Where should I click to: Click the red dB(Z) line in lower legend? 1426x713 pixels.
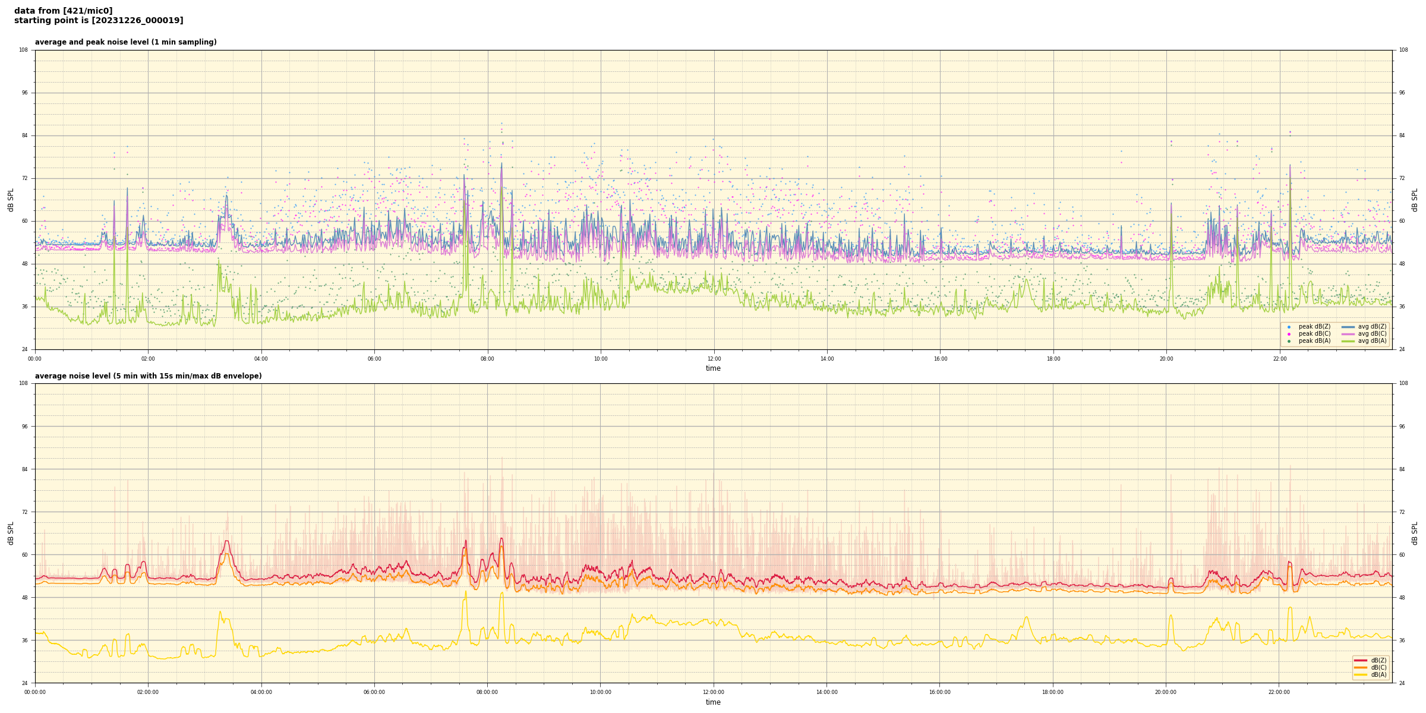(1361, 660)
